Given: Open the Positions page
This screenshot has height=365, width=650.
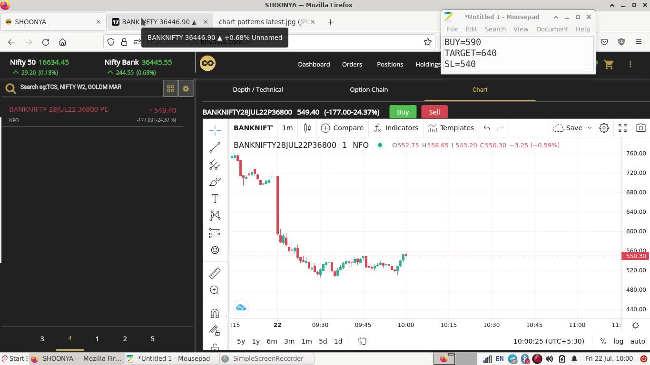Looking at the screenshot, I should pyautogui.click(x=390, y=64).
